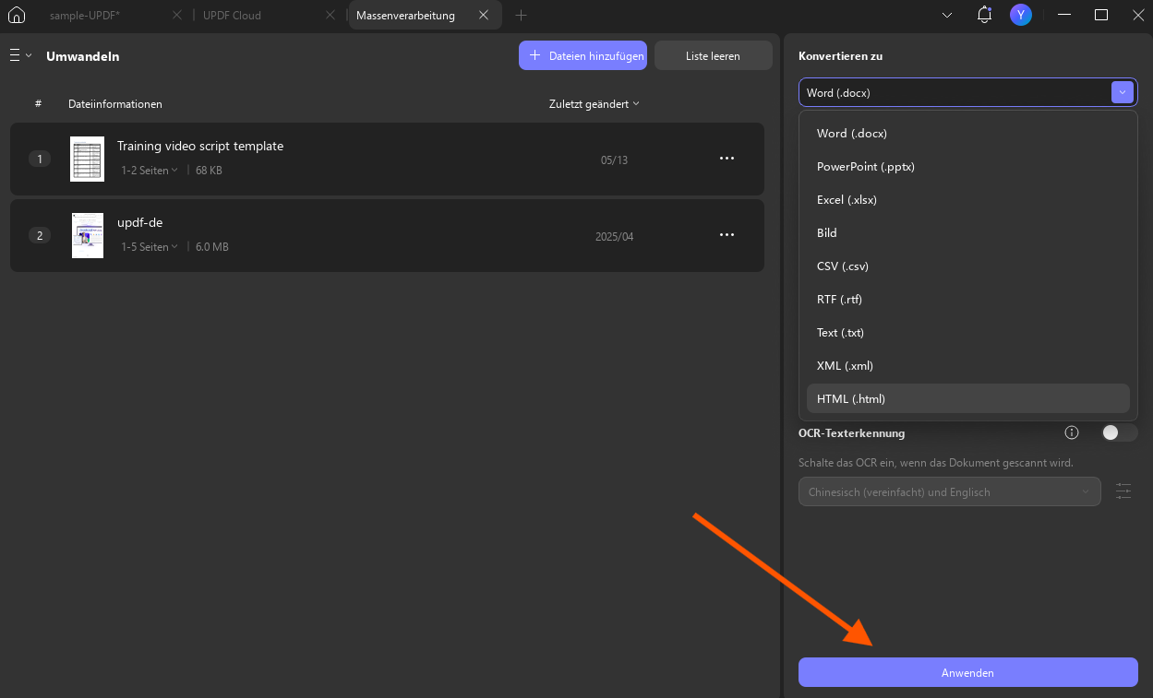Viewport: 1153px width, 698px height.
Task: Click row number 1 badge
Action: pos(39,159)
